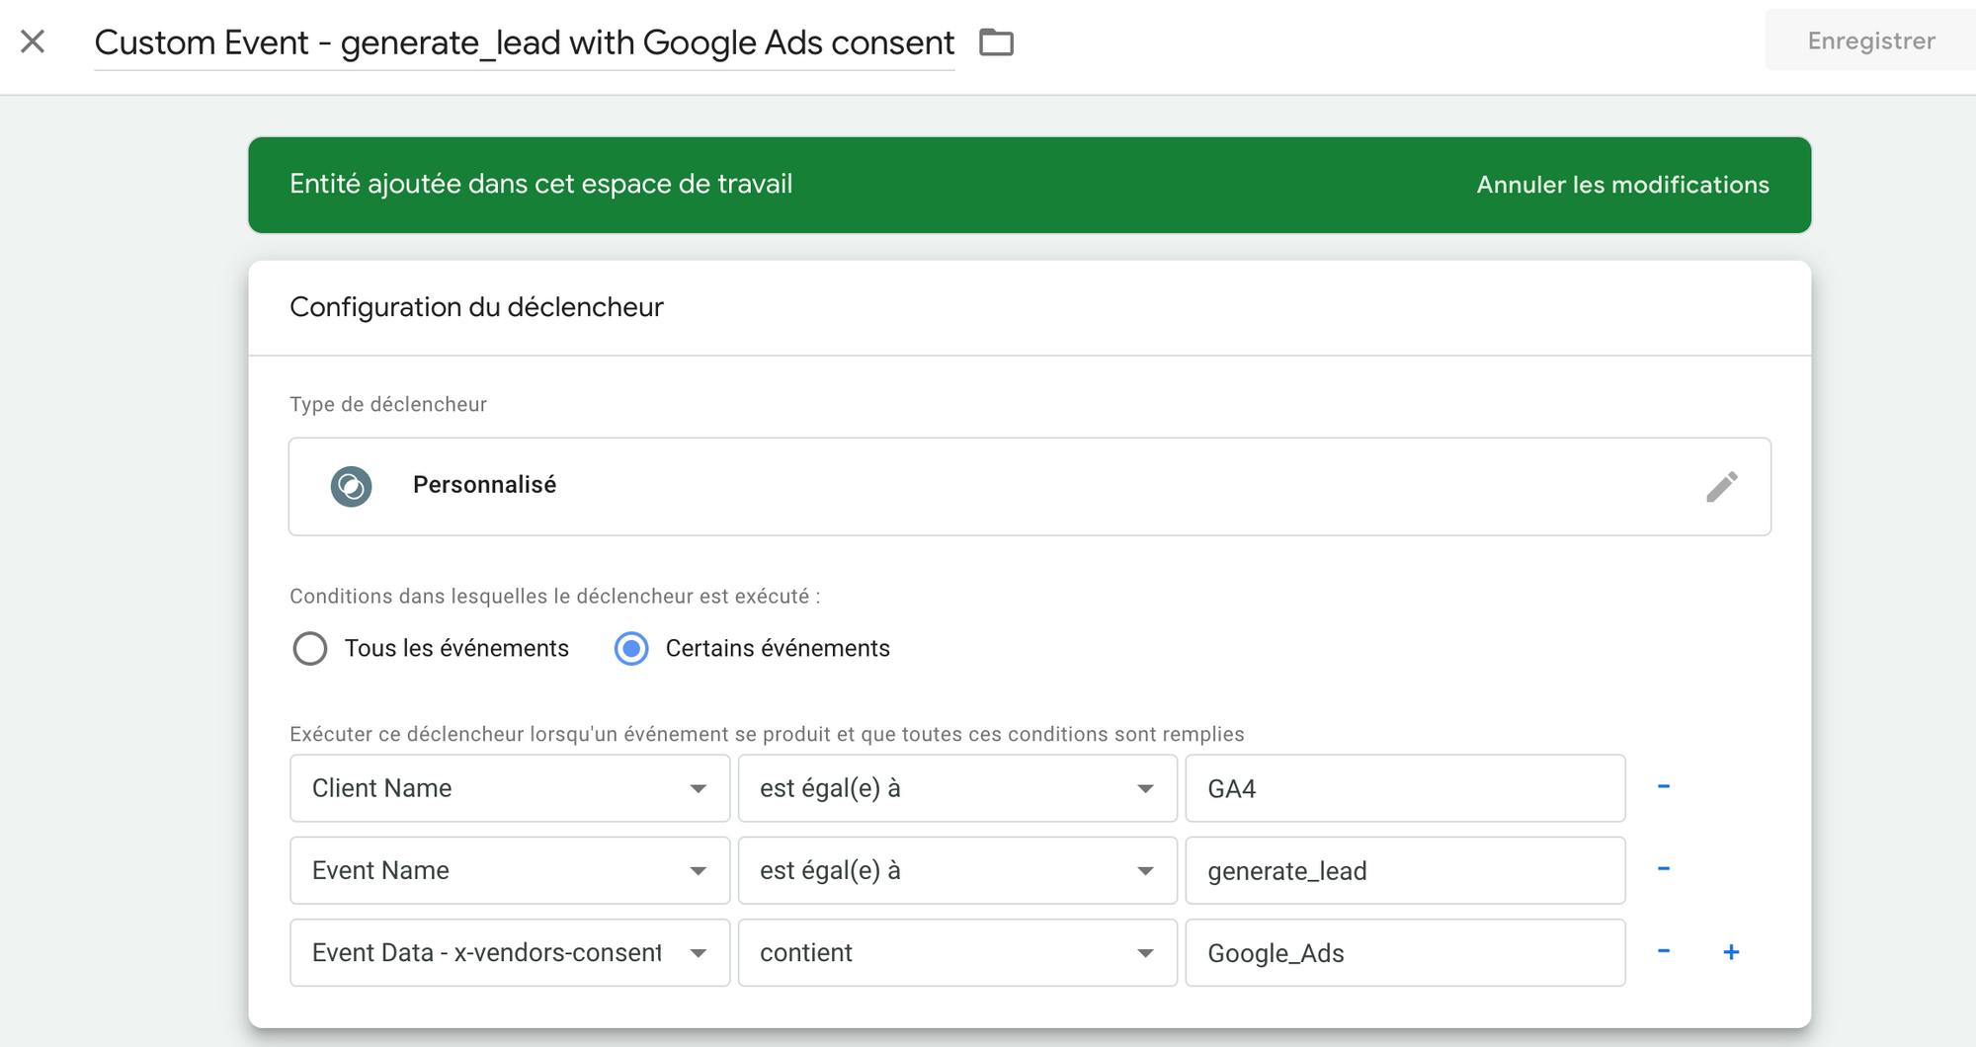This screenshot has height=1047, width=1976.
Task: Open the contient operator dropdown
Action: (957, 952)
